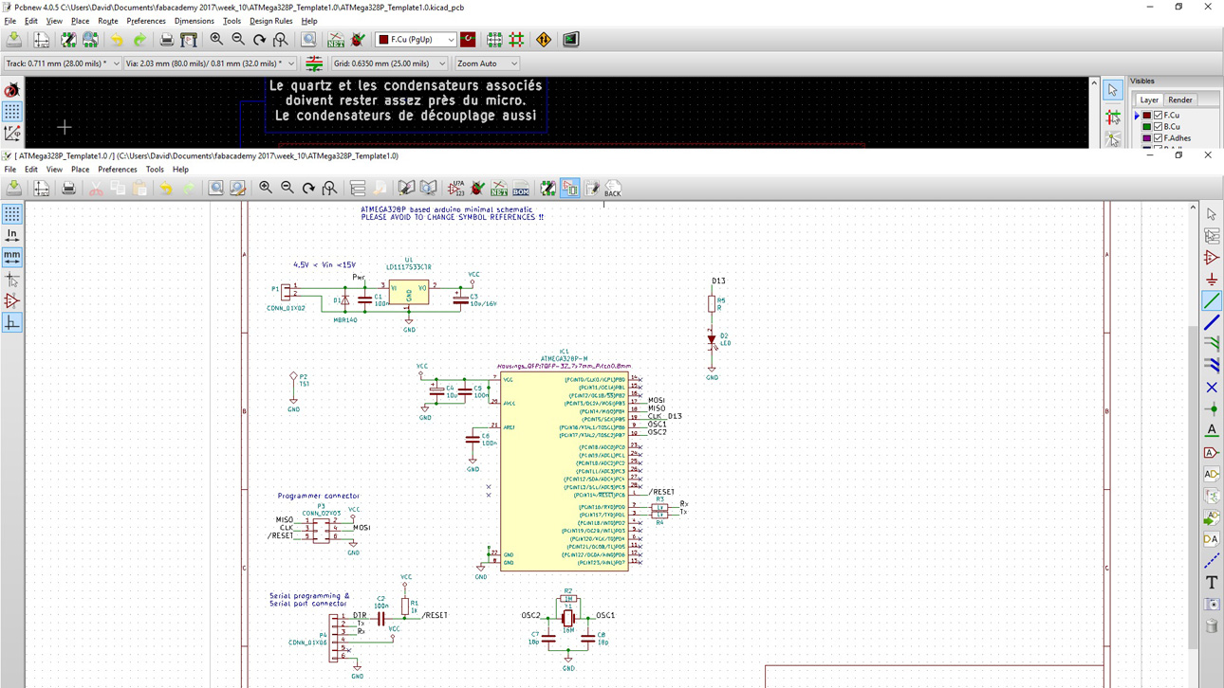Open the Zoom Auto dropdown

[x=487, y=63]
